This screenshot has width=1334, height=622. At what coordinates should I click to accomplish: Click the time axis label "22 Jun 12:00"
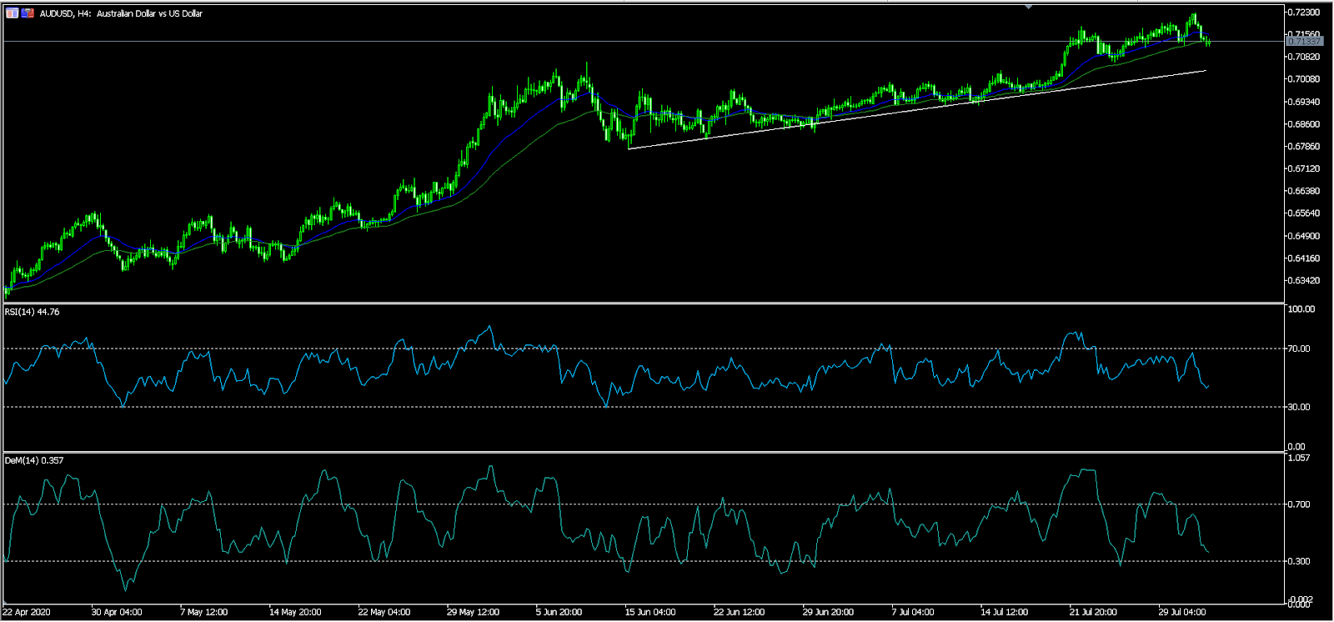(739, 612)
